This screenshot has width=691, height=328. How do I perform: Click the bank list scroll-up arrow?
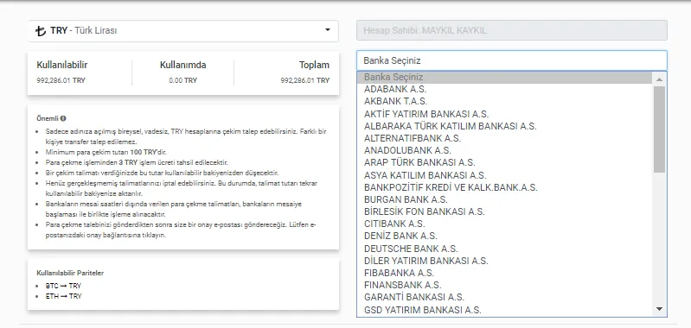[659, 79]
